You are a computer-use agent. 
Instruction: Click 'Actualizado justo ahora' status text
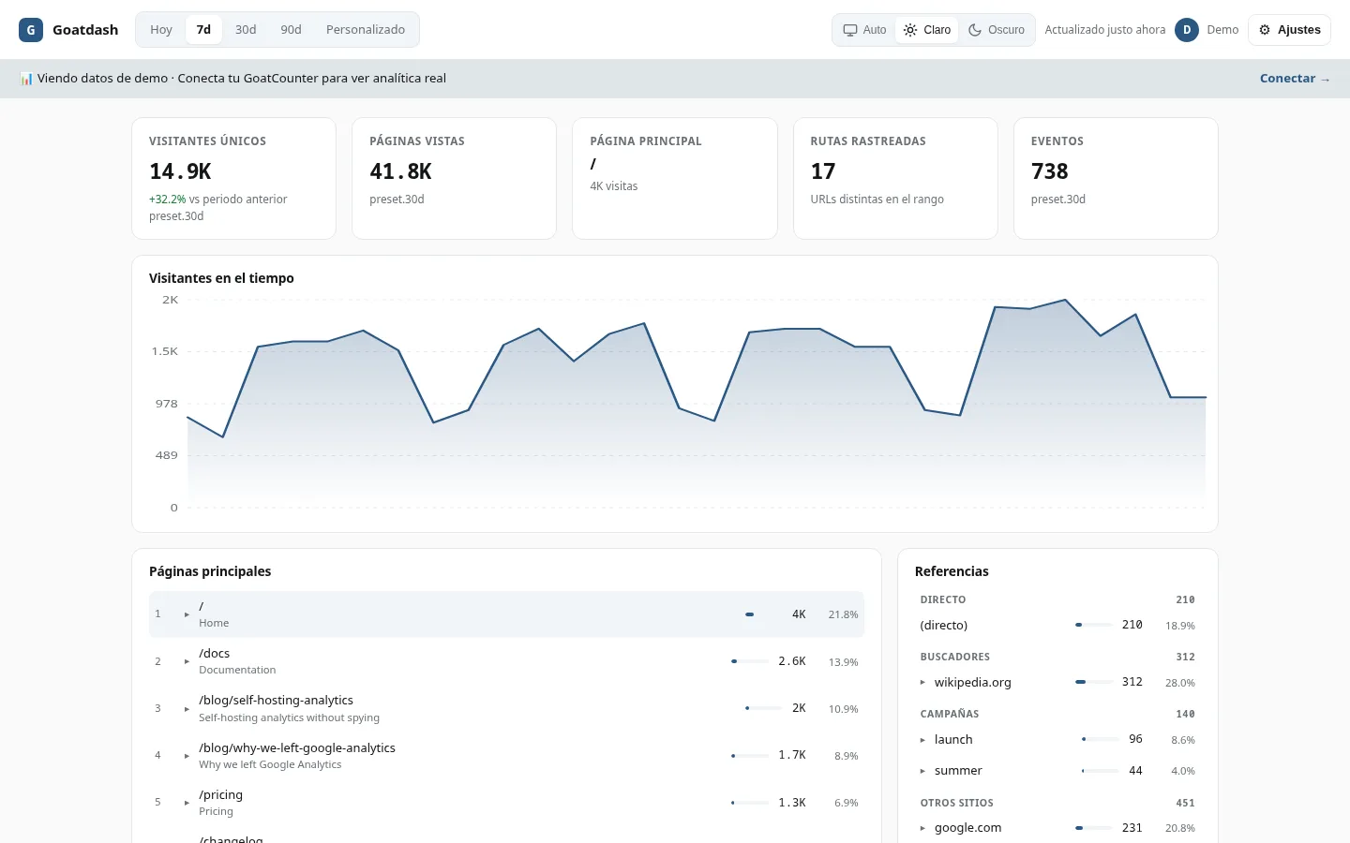click(x=1105, y=30)
